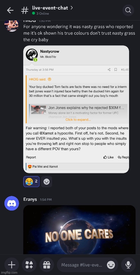The height and width of the screenshot is (275, 140).
Task: Expand the quote via Click to expand
Action: pyautogui.click(x=78, y=120)
